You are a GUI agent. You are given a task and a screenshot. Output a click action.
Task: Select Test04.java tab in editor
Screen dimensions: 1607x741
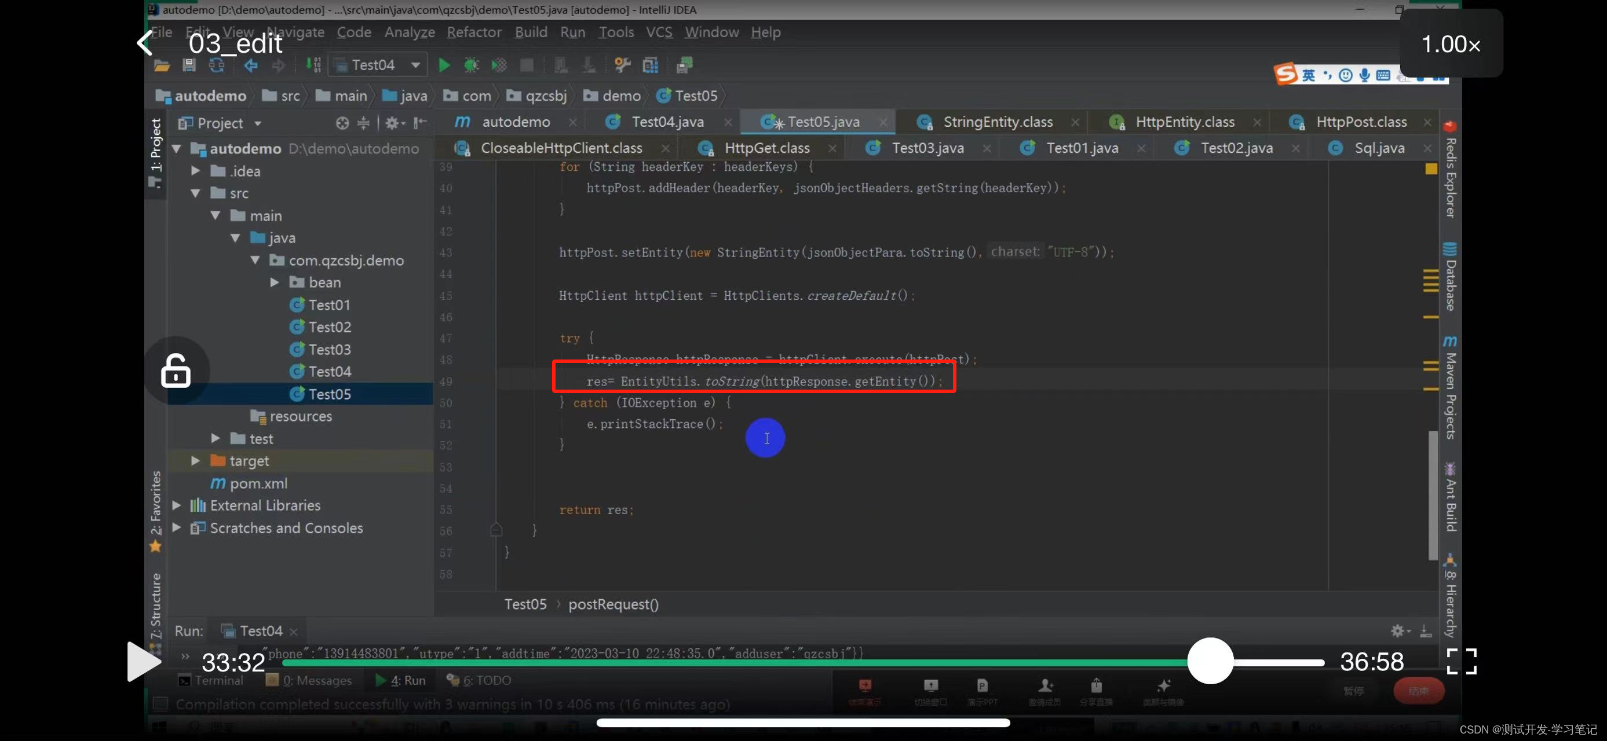tap(668, 122)
